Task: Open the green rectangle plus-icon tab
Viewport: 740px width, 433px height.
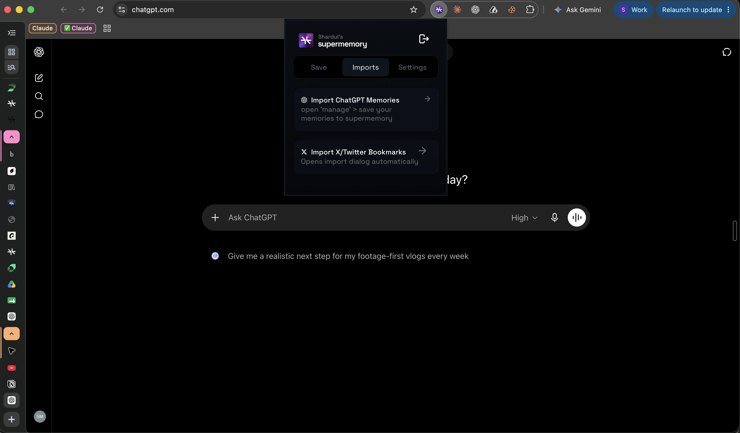Action: (x=11, y=301)
